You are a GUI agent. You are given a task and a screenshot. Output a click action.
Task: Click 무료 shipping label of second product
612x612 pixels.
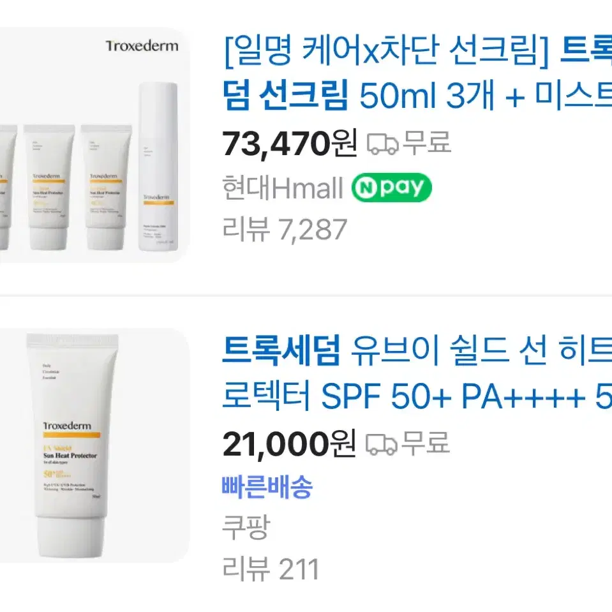[x=426, y=443]
